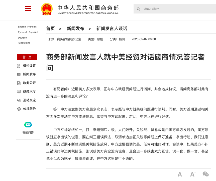
Task: Click the 互动交流 chat icon
Action: (x=19, y=100)
